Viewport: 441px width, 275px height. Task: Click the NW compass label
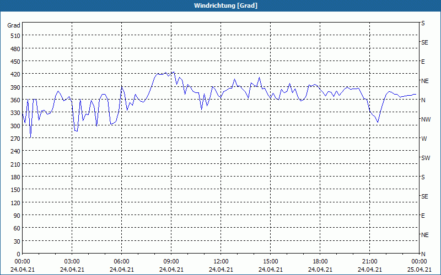(x=426, y=119)
